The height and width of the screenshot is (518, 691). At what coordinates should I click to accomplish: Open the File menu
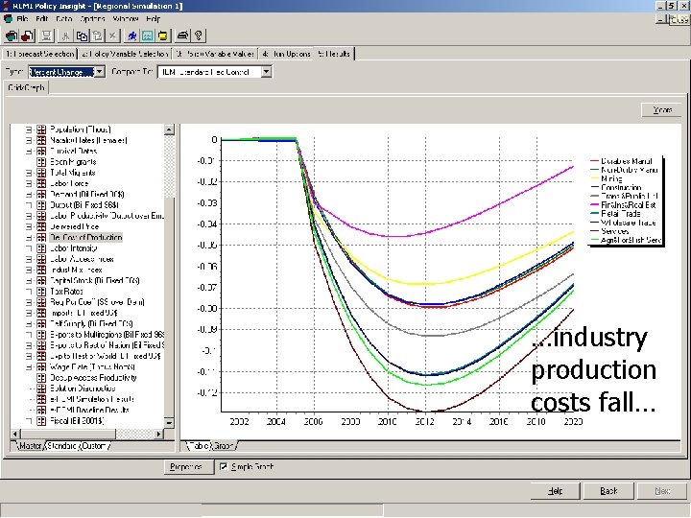[22, 19]
